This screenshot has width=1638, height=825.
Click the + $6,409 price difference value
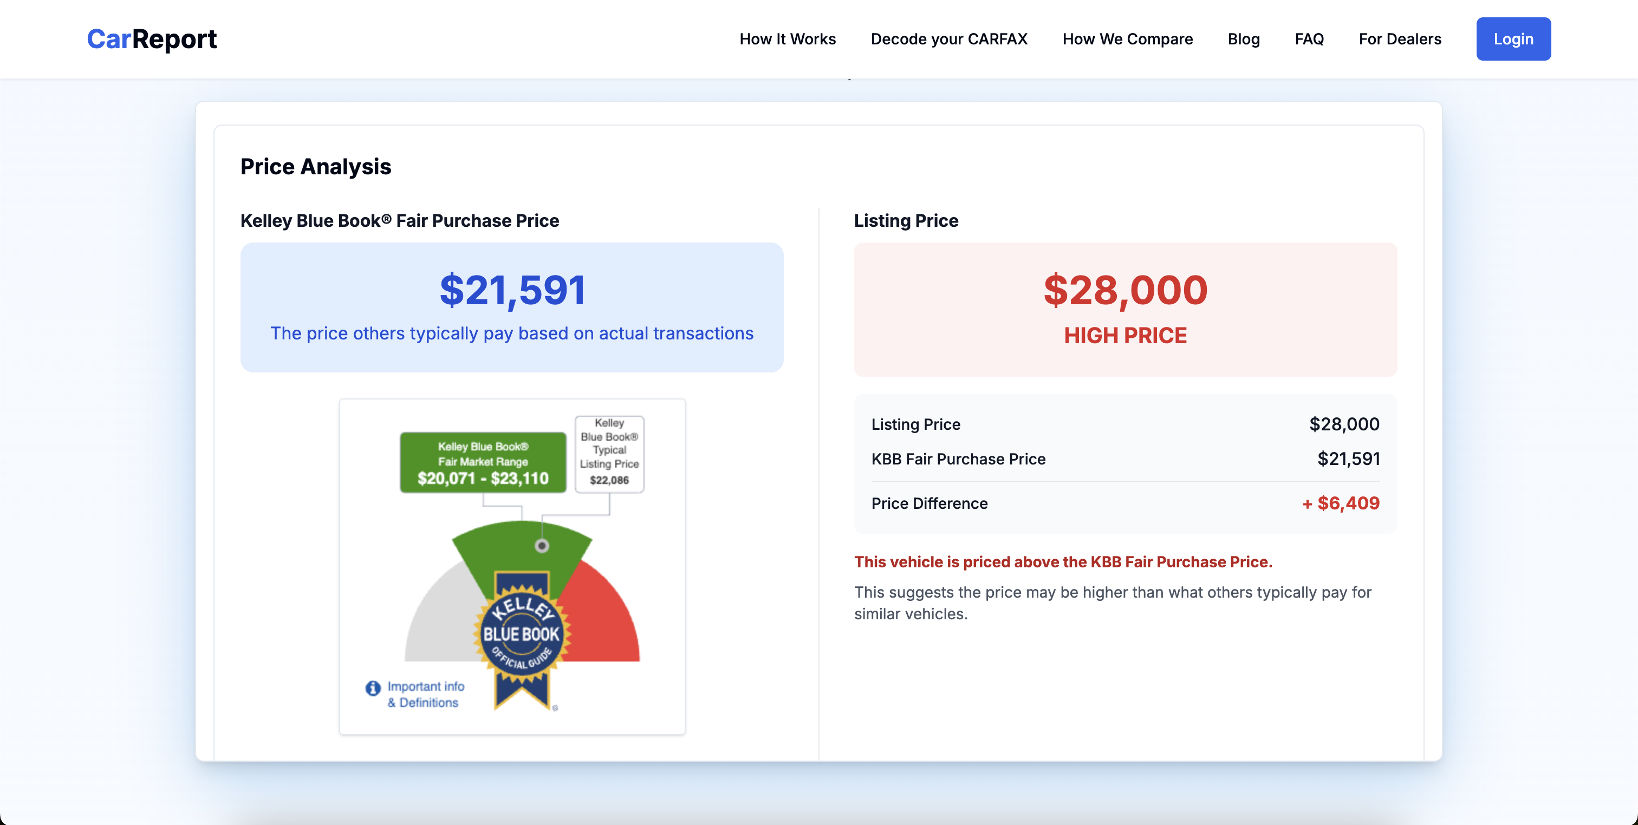click(x=1341, y=503)
